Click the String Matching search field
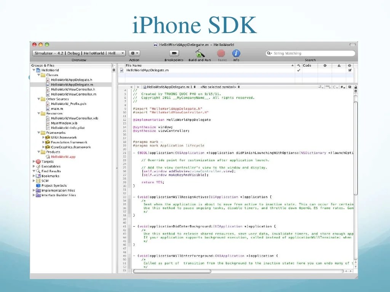 tap(310, 53)
